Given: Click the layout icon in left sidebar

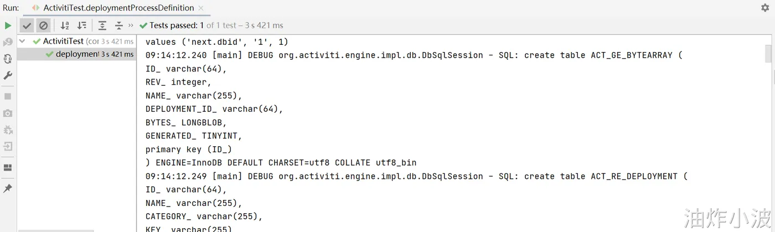Looking at the screenshot, I should pos(8,168).
